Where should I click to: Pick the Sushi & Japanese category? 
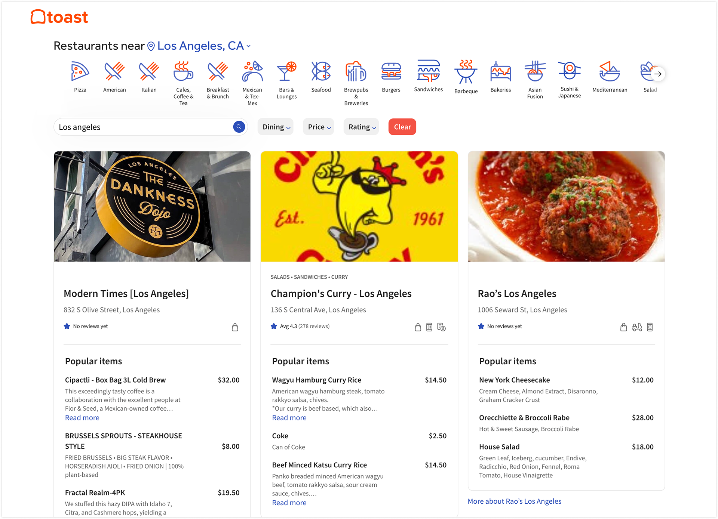tap(570, 71)
